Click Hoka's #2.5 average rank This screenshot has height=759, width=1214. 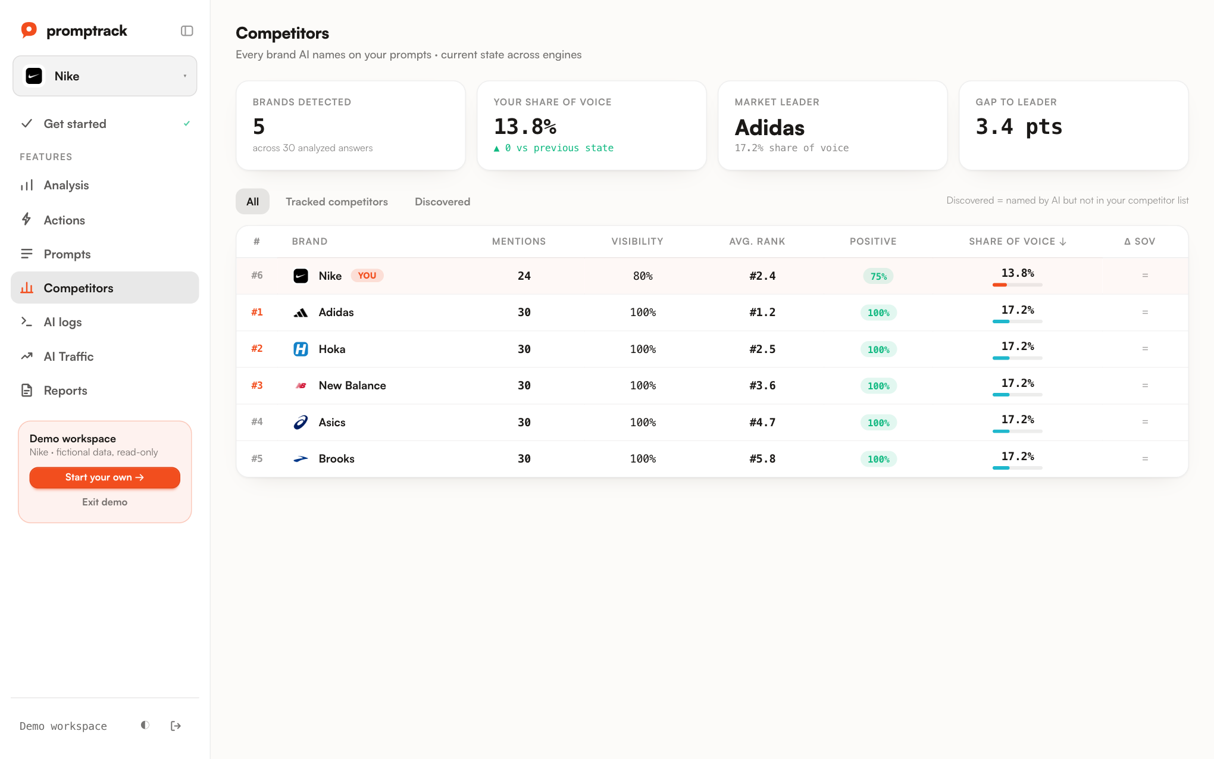762,349
